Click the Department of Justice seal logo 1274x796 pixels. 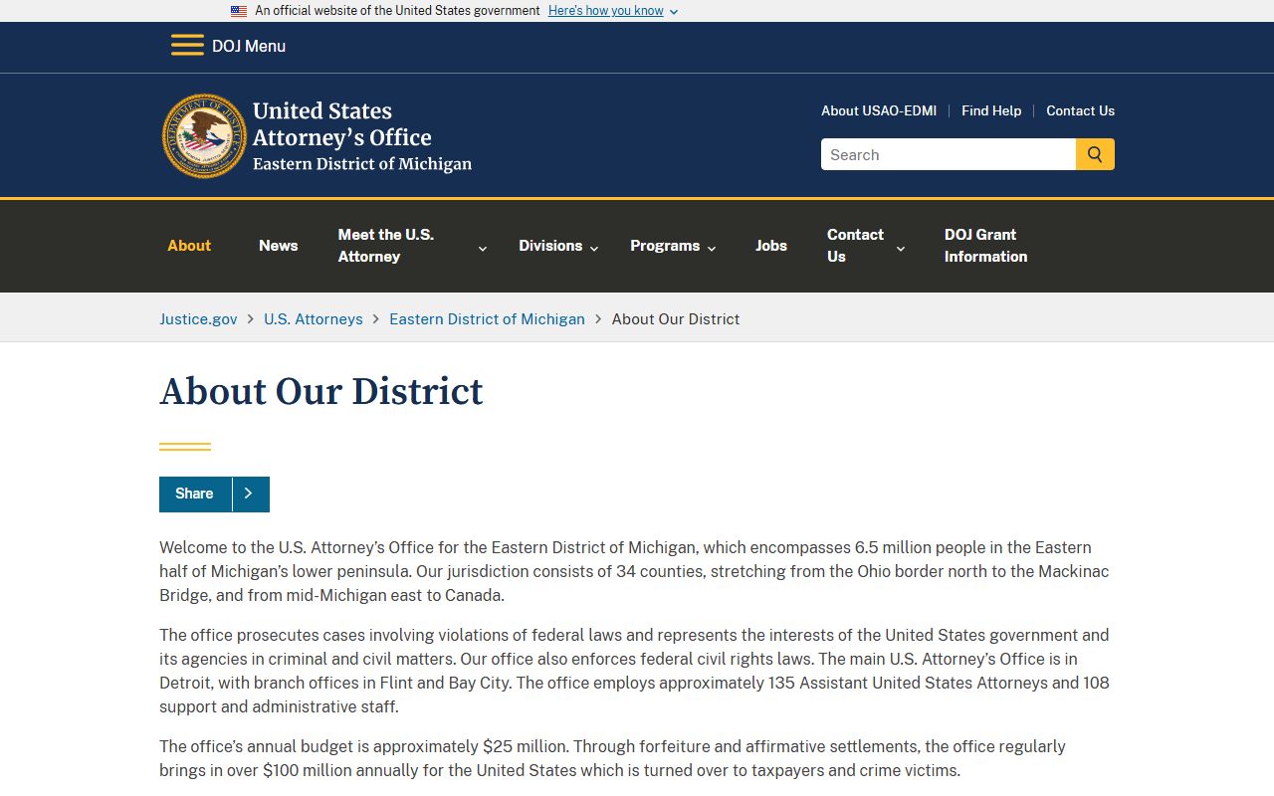pyautogui.click(x=204, y=136)
